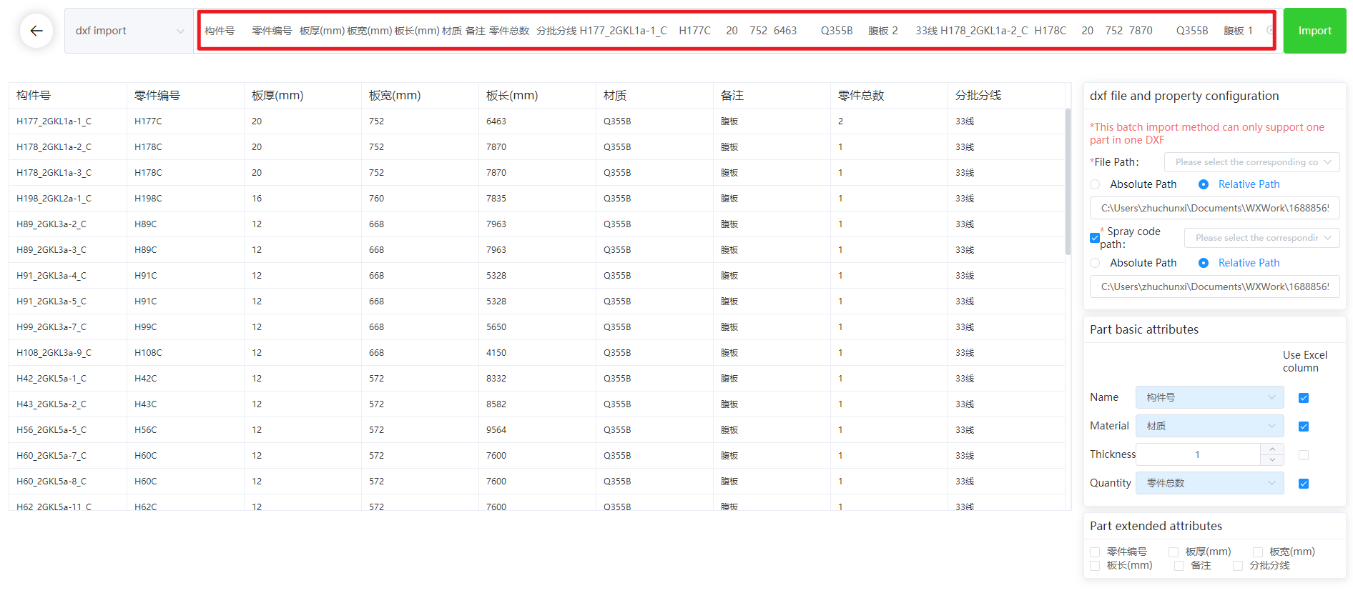Select row H89_2GKL3a-3_C
This screenshot has width=1353, height=613.
click(x=537, y=250)
